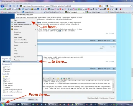Show hidden system tray icons arrow

coord(109,104)
